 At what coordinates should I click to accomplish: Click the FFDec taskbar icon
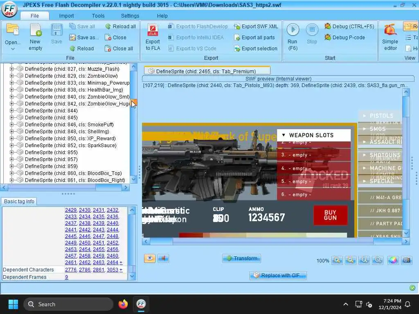[x=141, y=304]
